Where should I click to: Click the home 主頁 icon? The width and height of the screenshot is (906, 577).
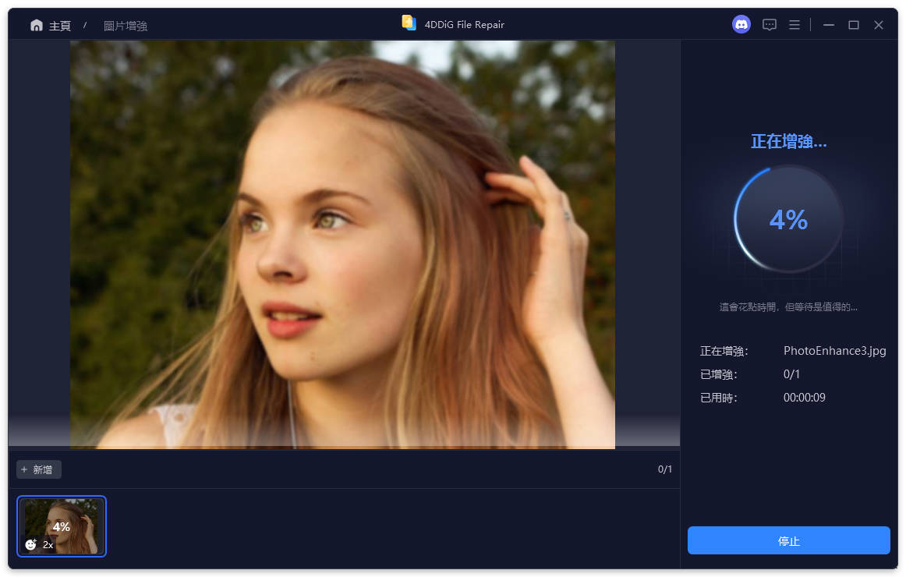click(37, 24)
